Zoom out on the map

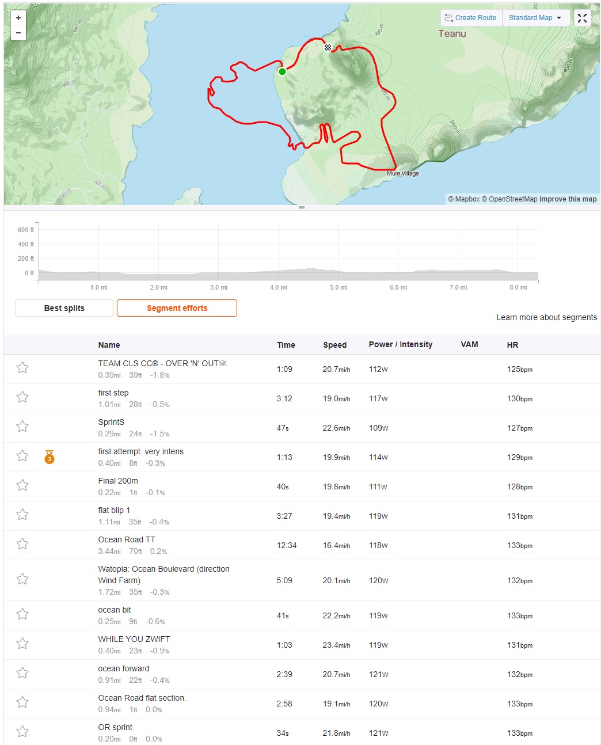click(x=18, y=33)
